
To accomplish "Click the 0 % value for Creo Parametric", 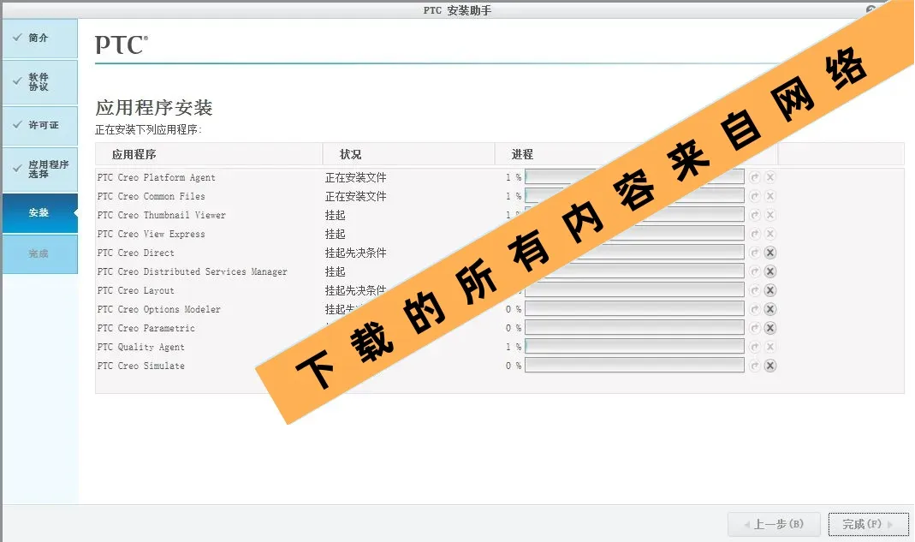I will [x=514, y=328].
